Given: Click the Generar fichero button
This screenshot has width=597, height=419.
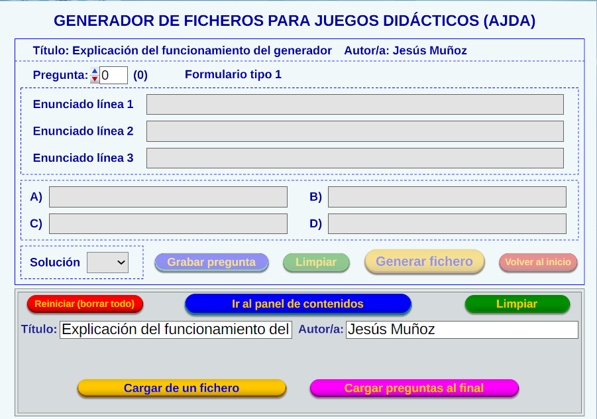Looking at the screenshot, I should tap(424, 261).
